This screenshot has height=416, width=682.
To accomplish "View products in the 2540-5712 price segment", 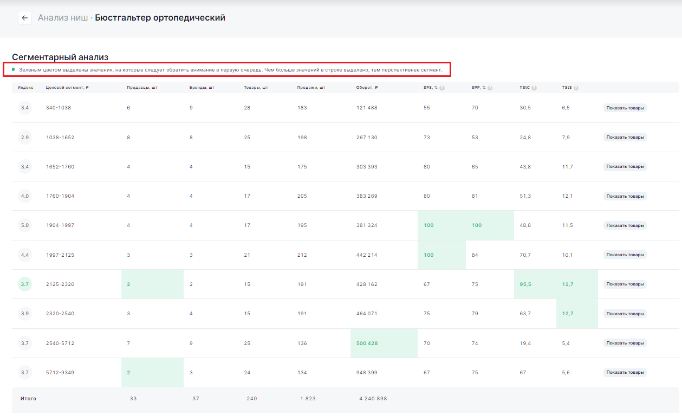I will (x=625, y=343).
